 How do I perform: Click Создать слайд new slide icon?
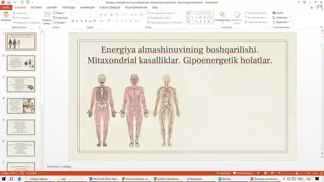47,15
